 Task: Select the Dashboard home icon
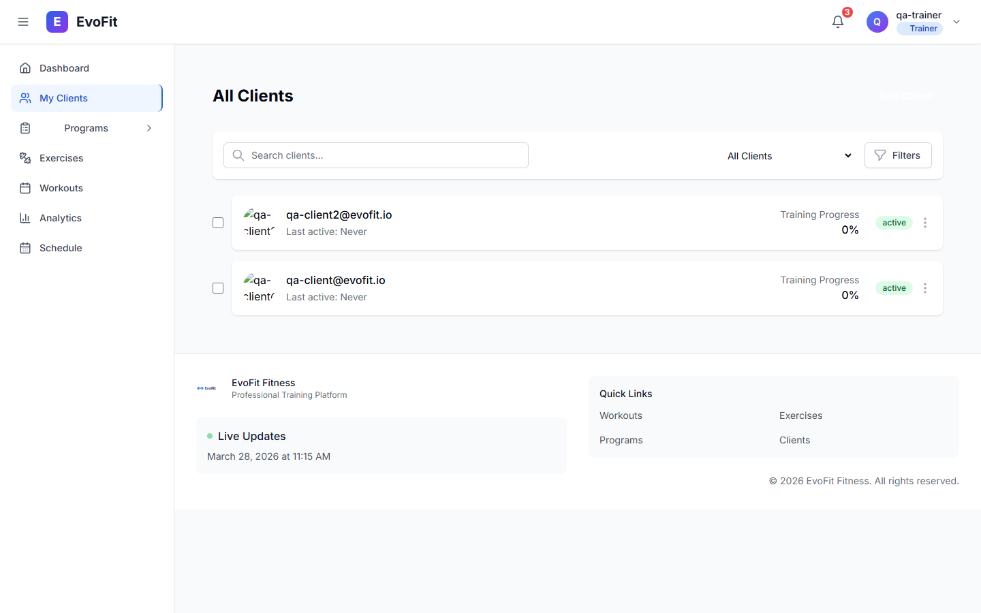pyautogui.click(x=25, y=67)
